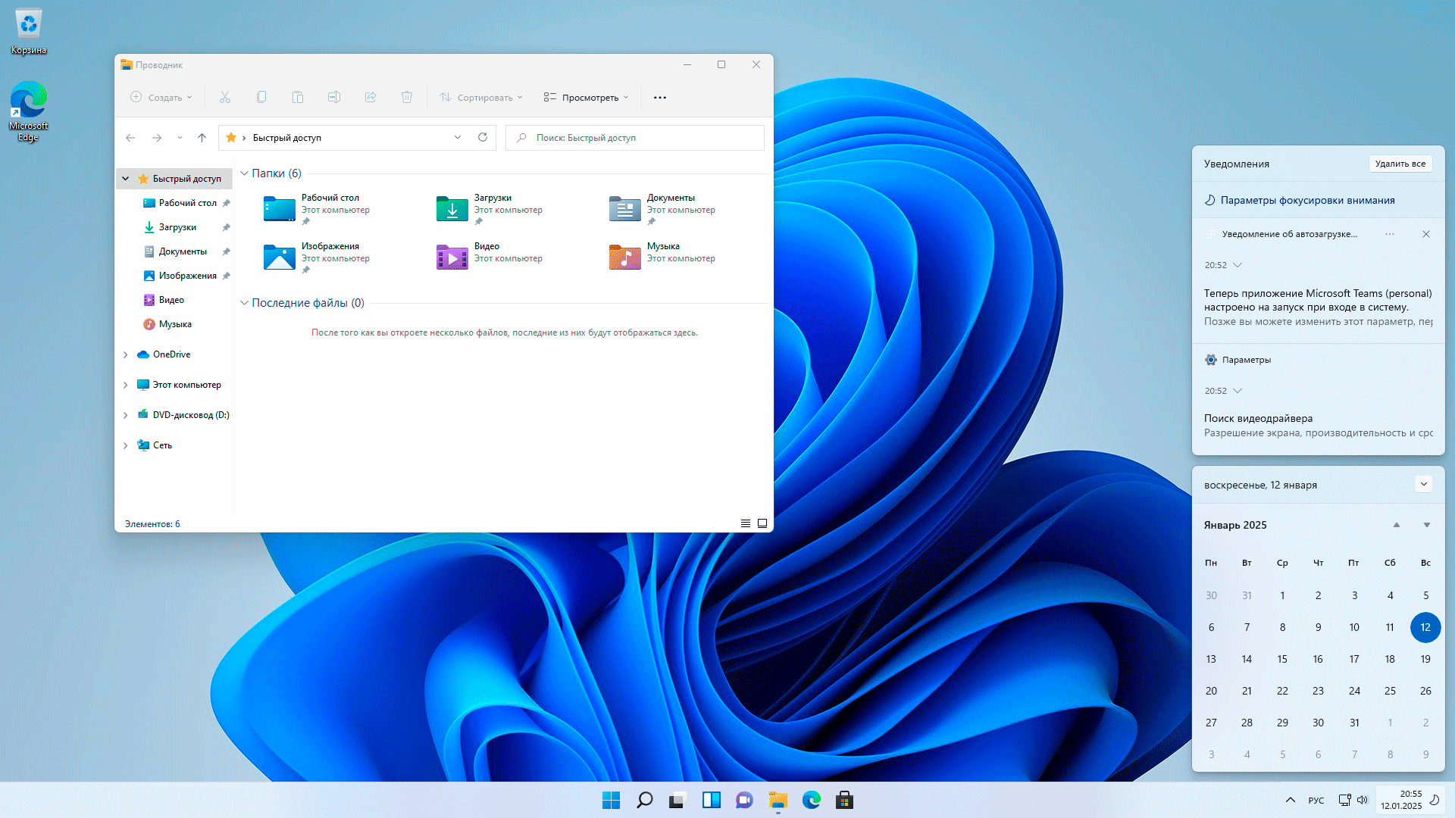Screen dimensions: 1455x818
Task: Collapse the Папки (6) section
Action: click(245, 173)
